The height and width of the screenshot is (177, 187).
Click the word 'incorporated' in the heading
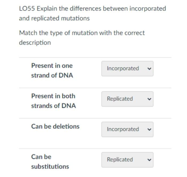148,9
